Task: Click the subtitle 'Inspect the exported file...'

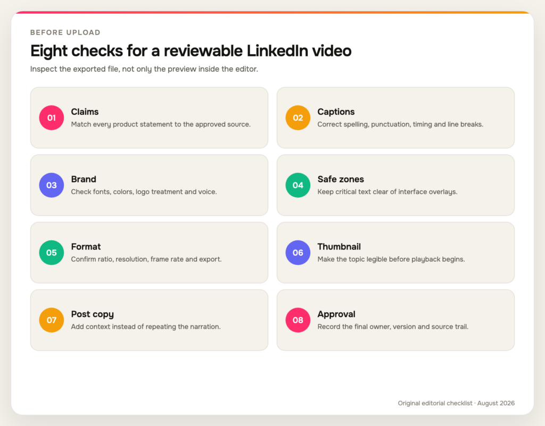Action: point(144,69)
